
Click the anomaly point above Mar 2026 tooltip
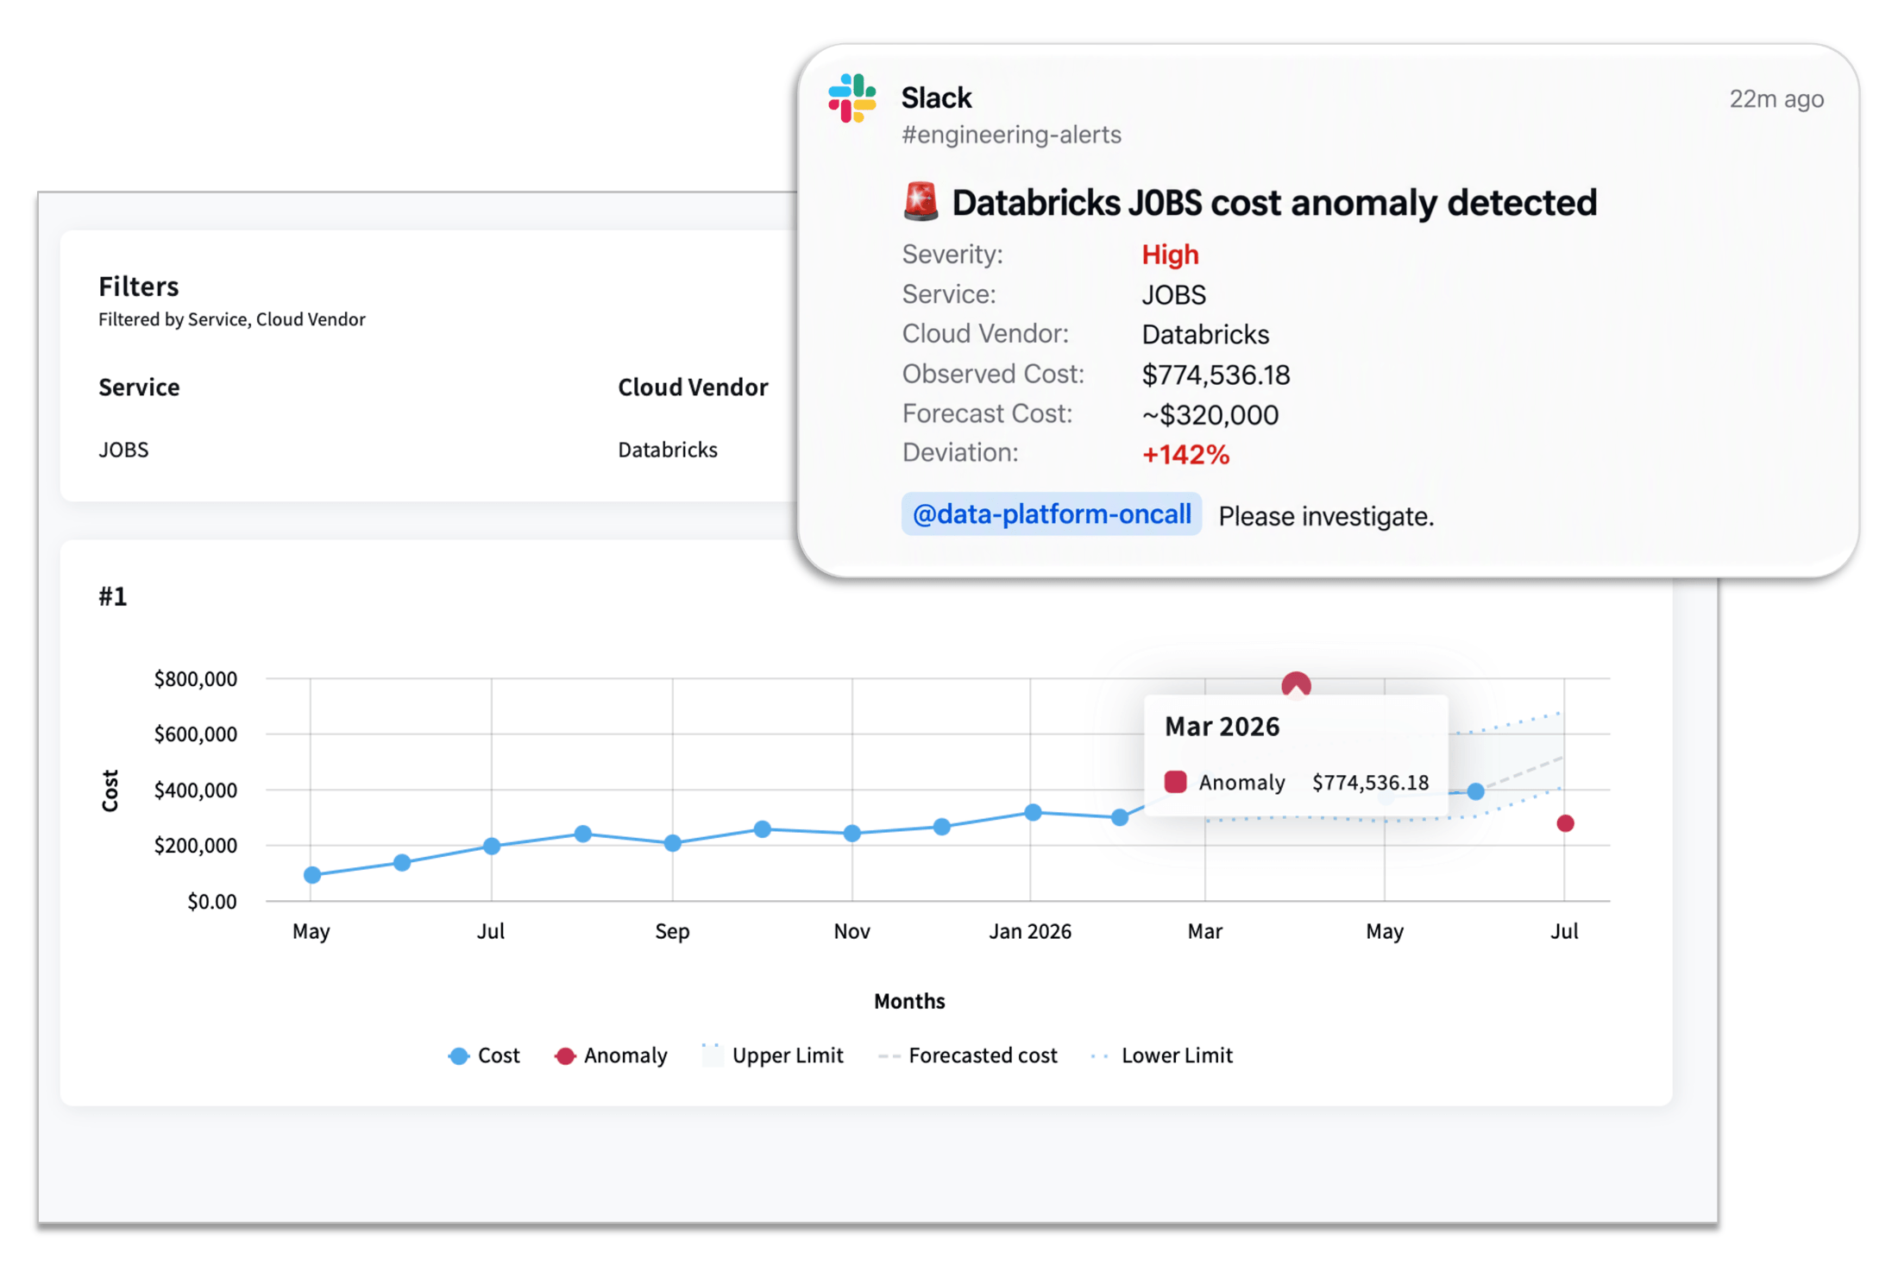(x=1296, y=684)
